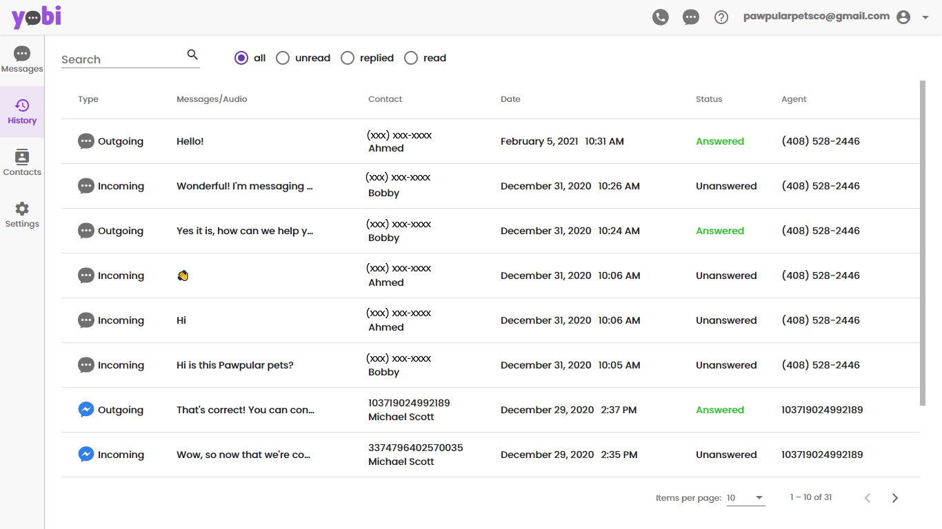Click contact Ahmed in the February 5, 2021 row
The width and height of the screenshot is (942, 529).
386,148
